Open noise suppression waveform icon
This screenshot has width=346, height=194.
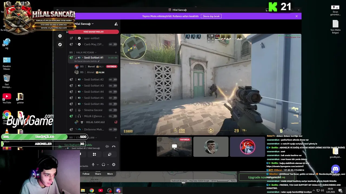(x=107, y=146)
